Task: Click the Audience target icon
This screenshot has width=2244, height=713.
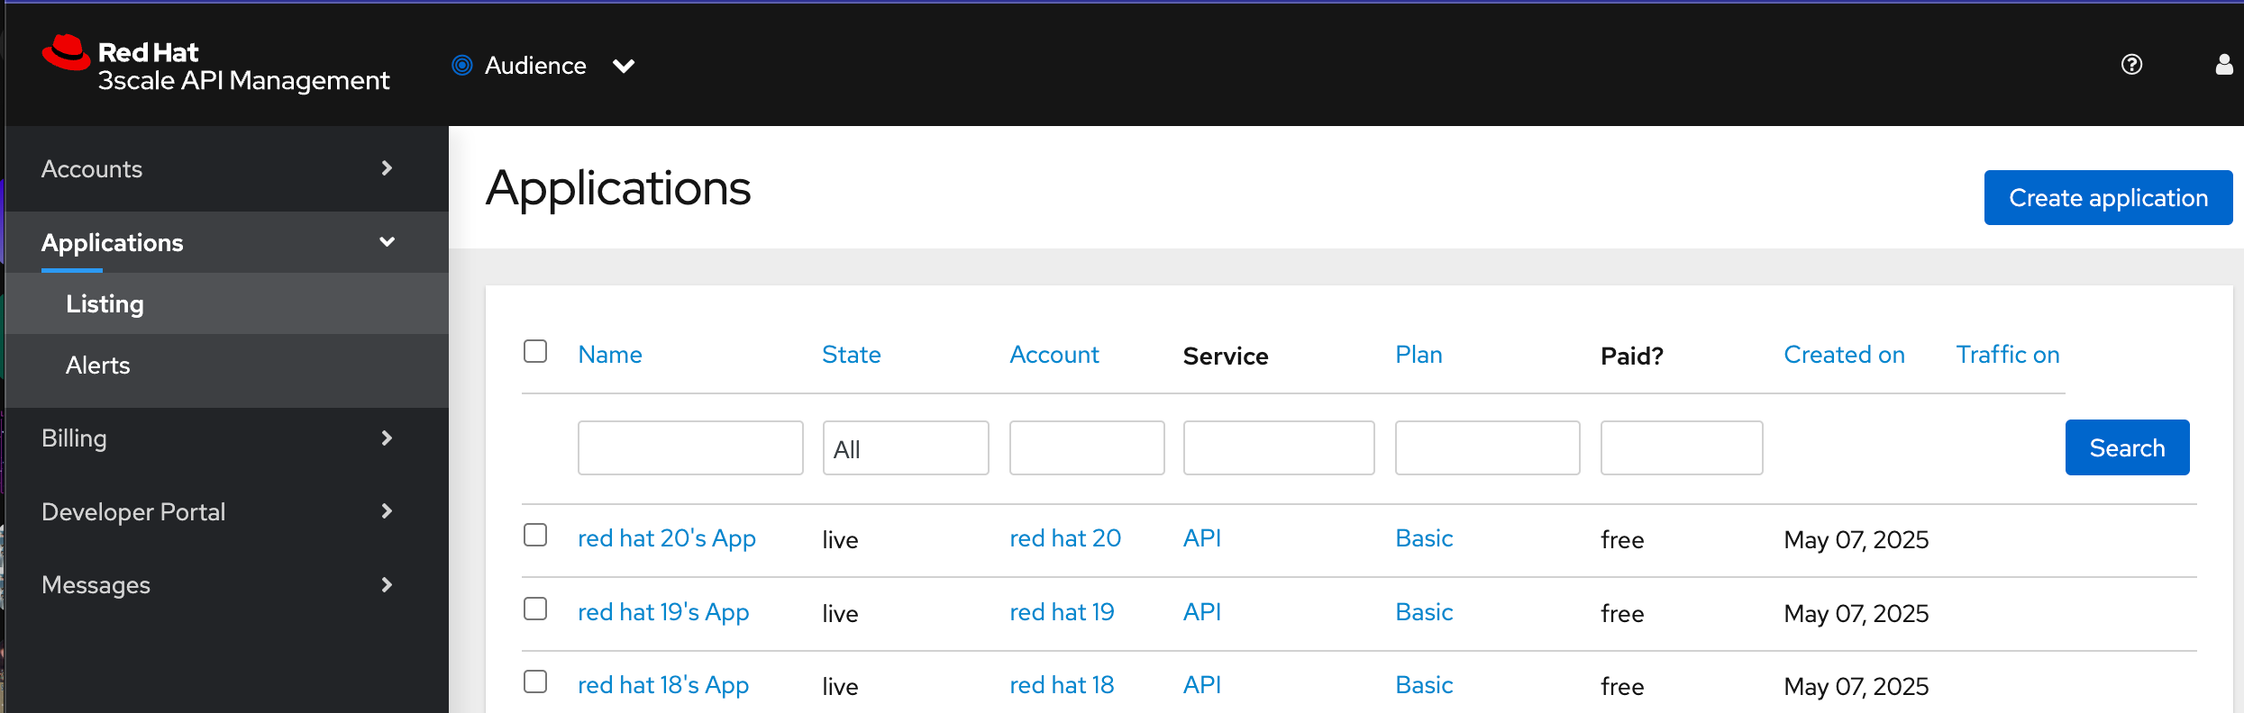Action: point(462,65)
